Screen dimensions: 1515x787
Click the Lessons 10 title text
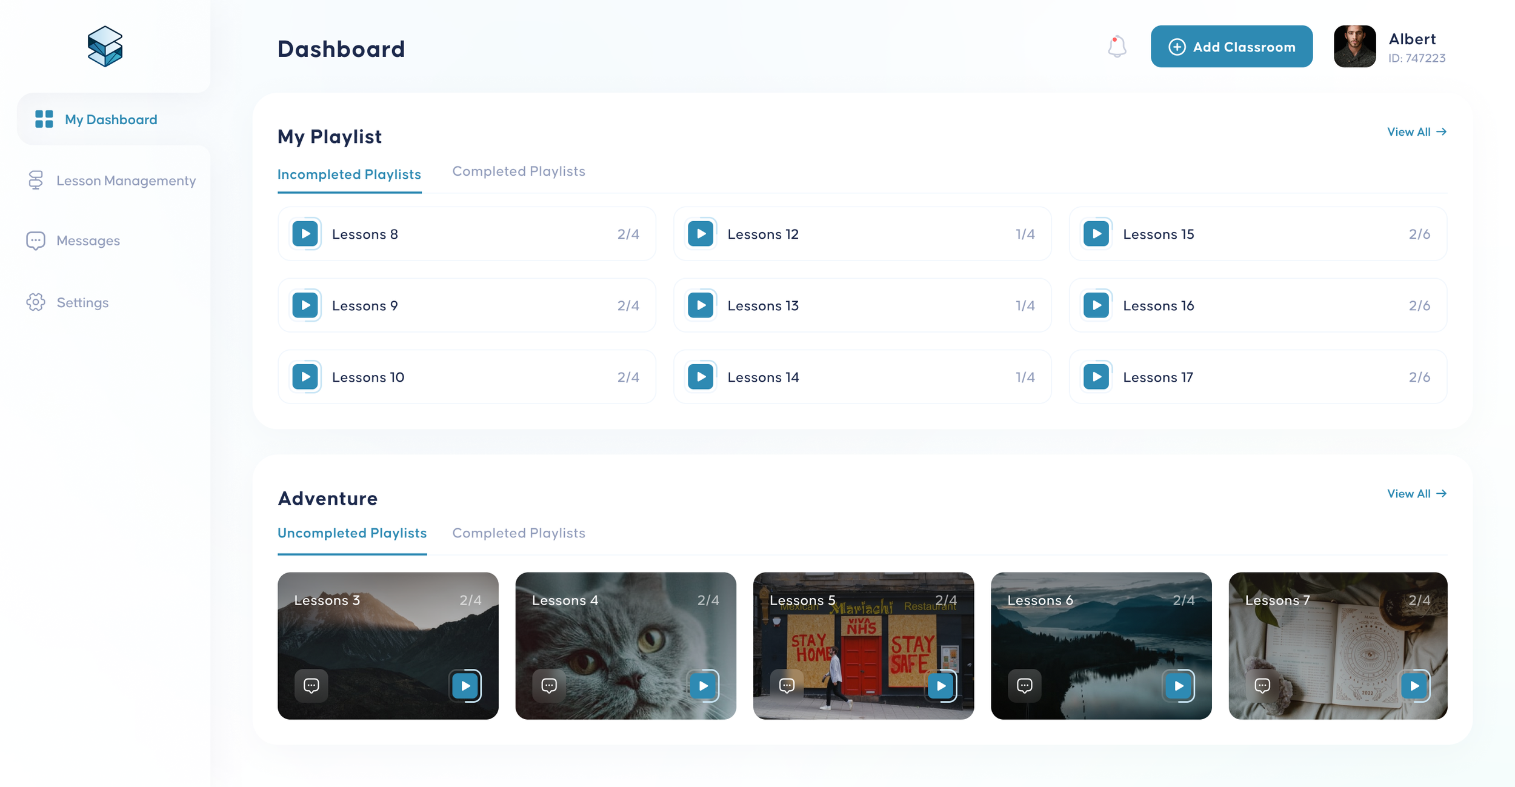(x=368, y=377)
